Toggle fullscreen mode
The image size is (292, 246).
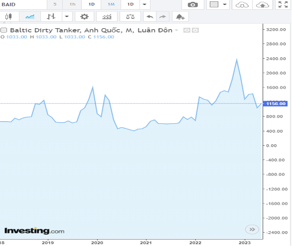pyautogui.click(x=283, y=5)
